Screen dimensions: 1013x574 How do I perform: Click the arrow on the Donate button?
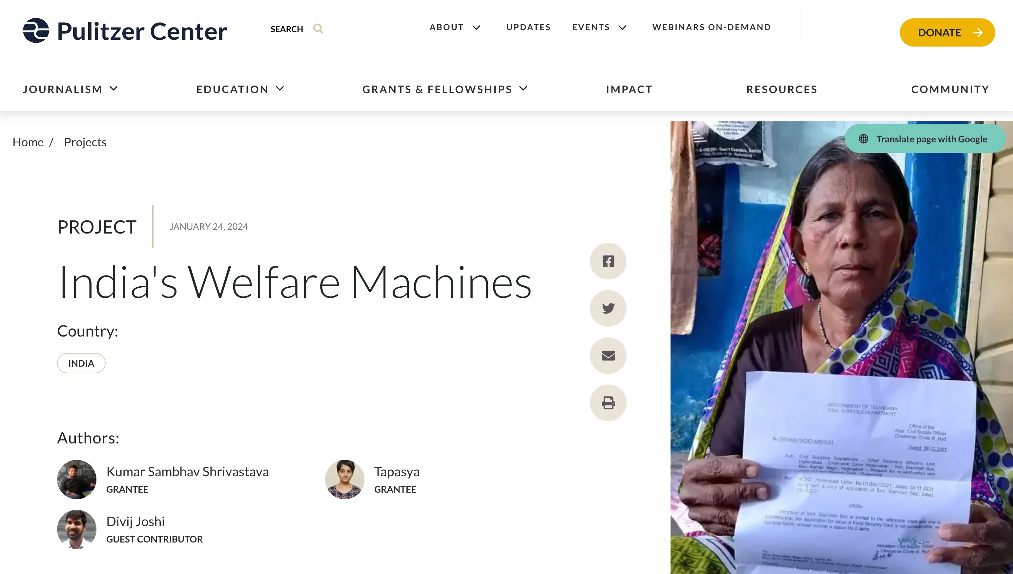(x=978, y=33)
